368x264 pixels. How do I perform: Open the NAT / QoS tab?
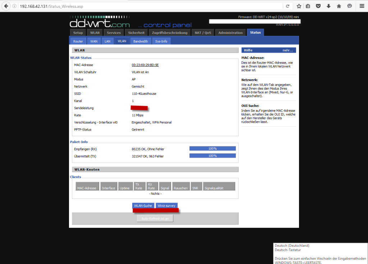pyautogui.click(x=203, y=33)
